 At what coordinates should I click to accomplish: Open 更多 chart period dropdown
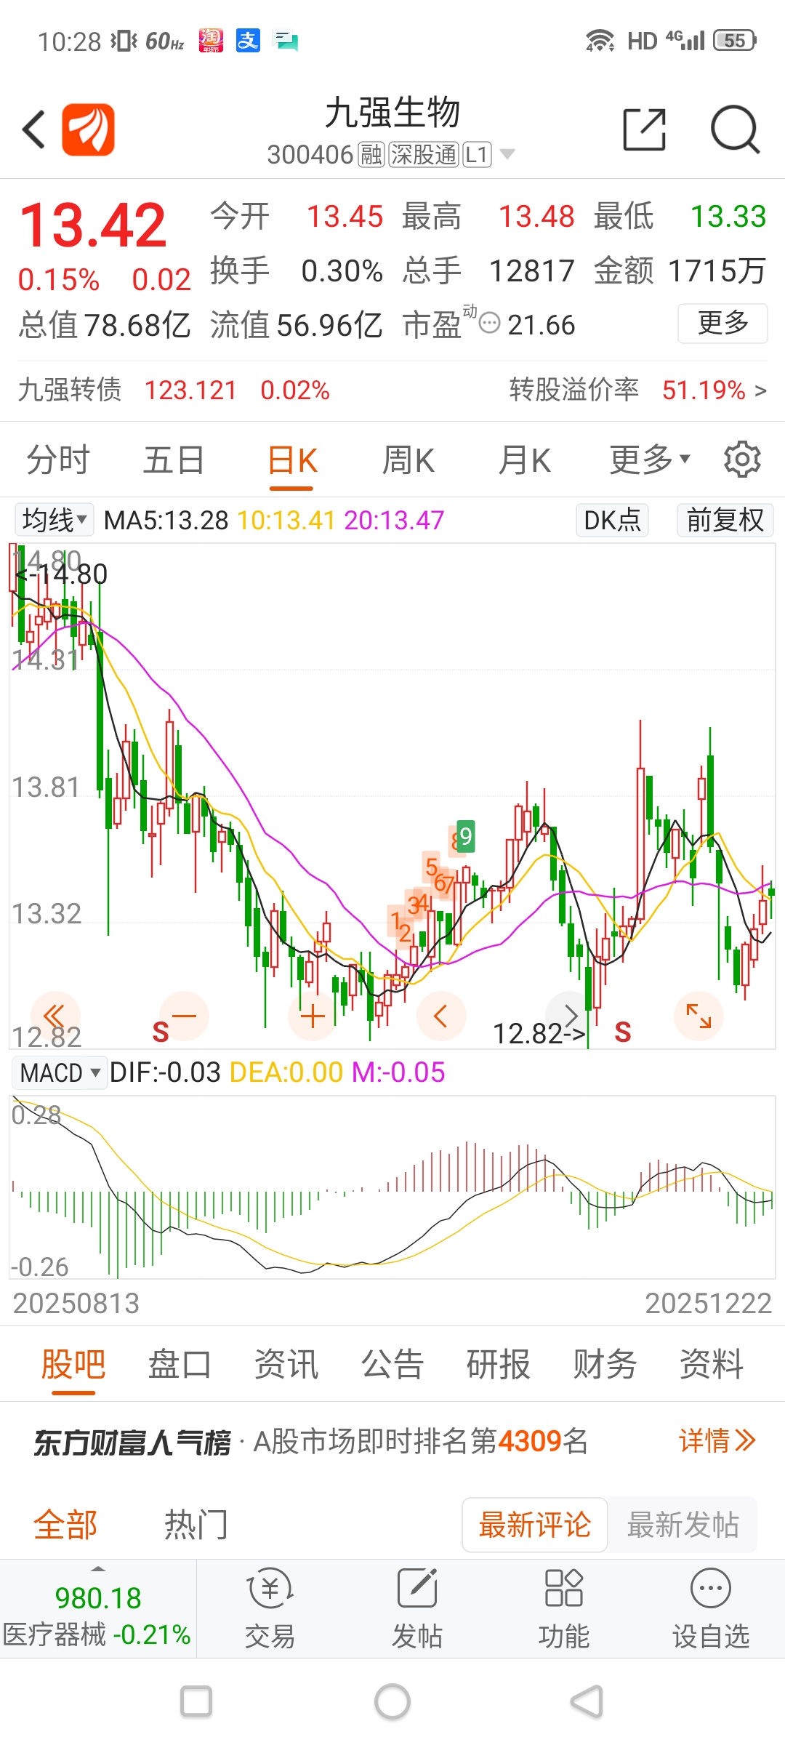650,460
